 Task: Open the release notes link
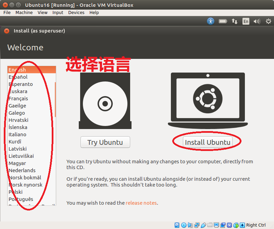(x=141, y=203)
